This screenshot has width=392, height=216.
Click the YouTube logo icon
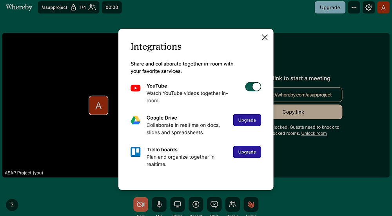click(136, 88)
